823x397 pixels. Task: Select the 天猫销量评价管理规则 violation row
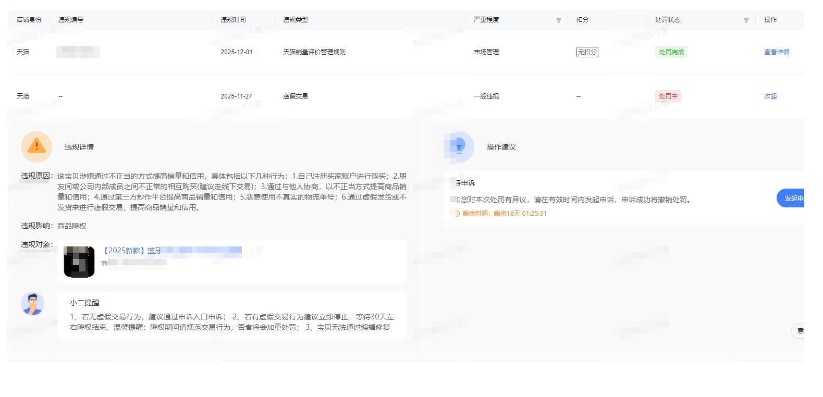[314, 52]
